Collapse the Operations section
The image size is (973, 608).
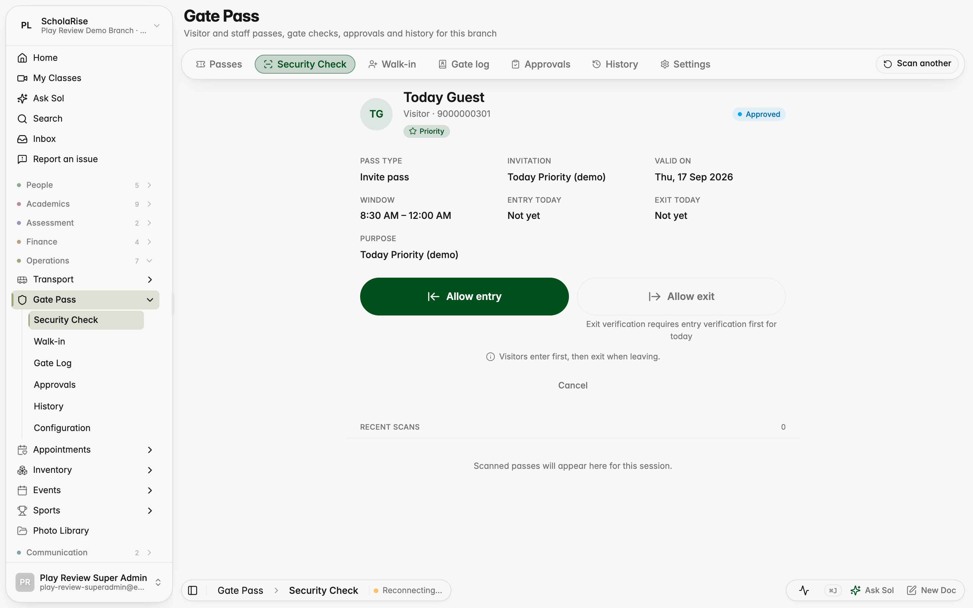tap(85, 260)
